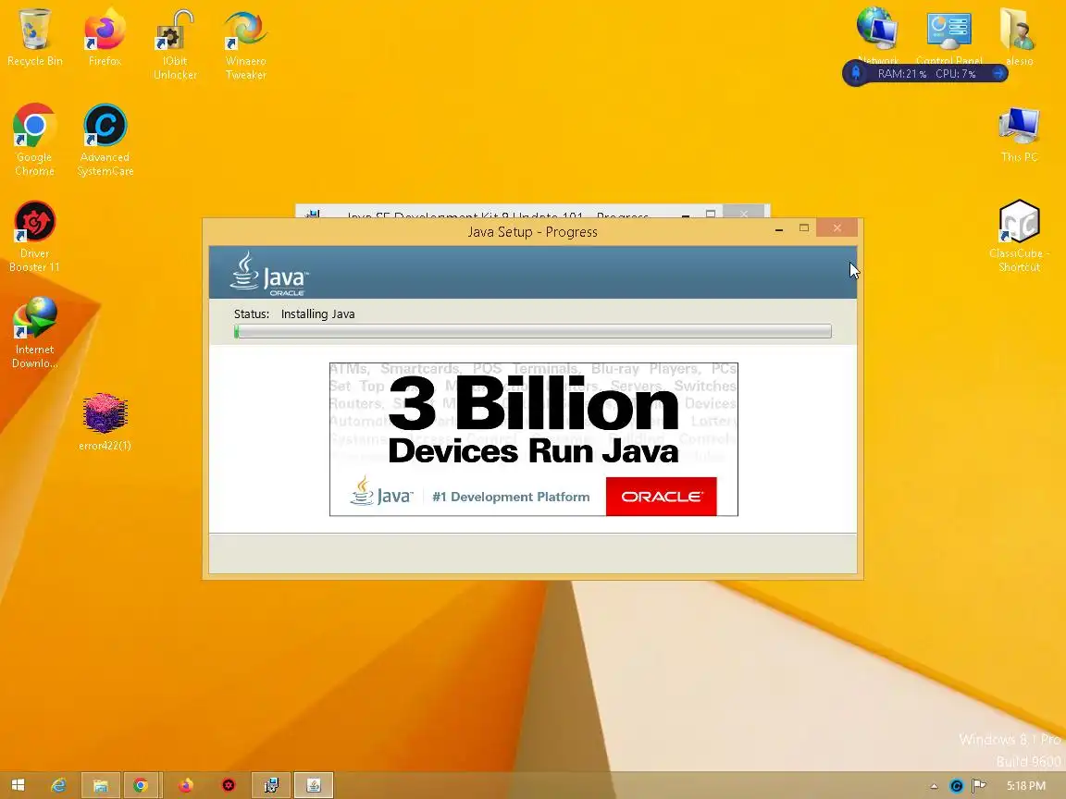Click the rocket icon on the RAM widget
Image resolution: width=1066 pixels, height=799 pixels.
[856, 73]
